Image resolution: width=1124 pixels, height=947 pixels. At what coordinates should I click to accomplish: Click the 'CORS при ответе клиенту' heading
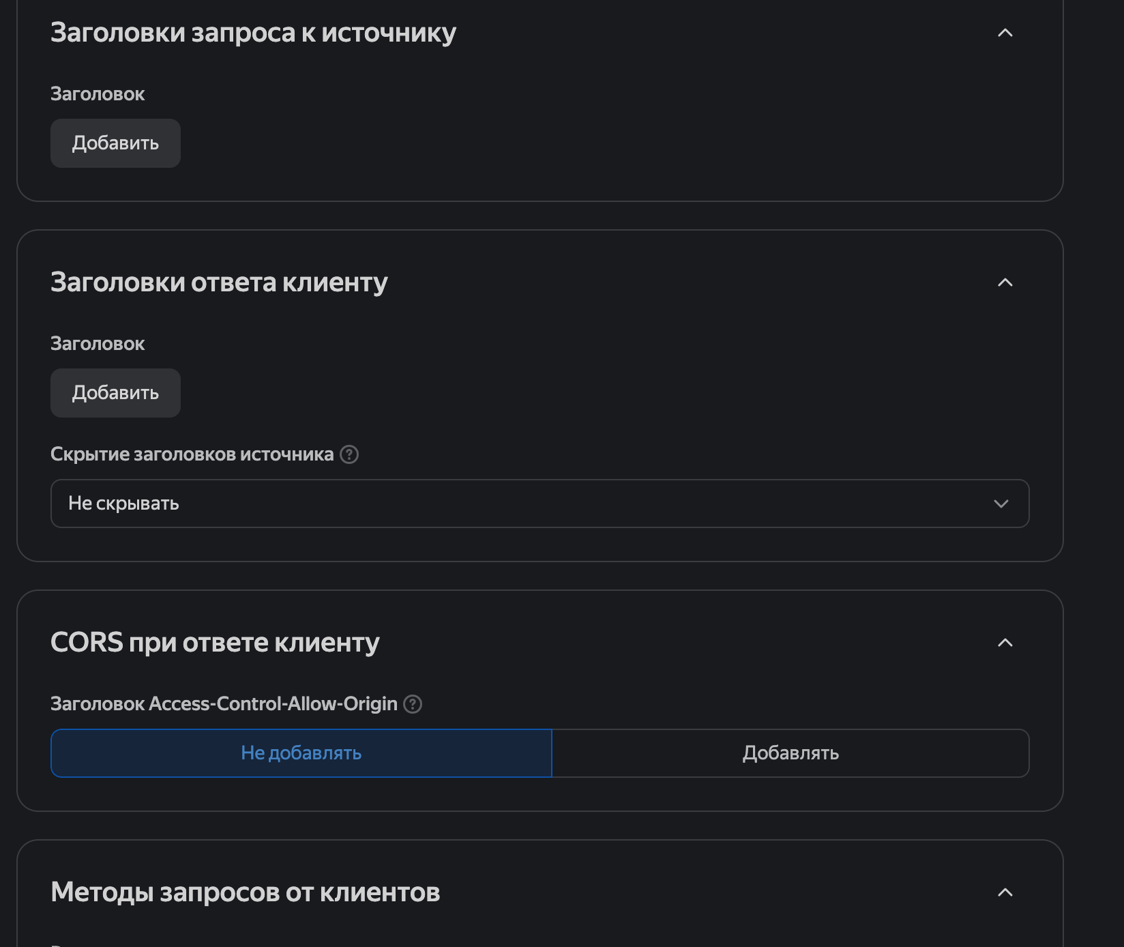pyautogui.click(x=215, y=643)
